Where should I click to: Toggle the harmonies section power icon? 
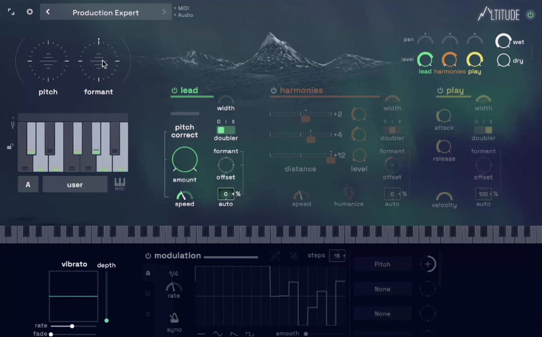274,91
